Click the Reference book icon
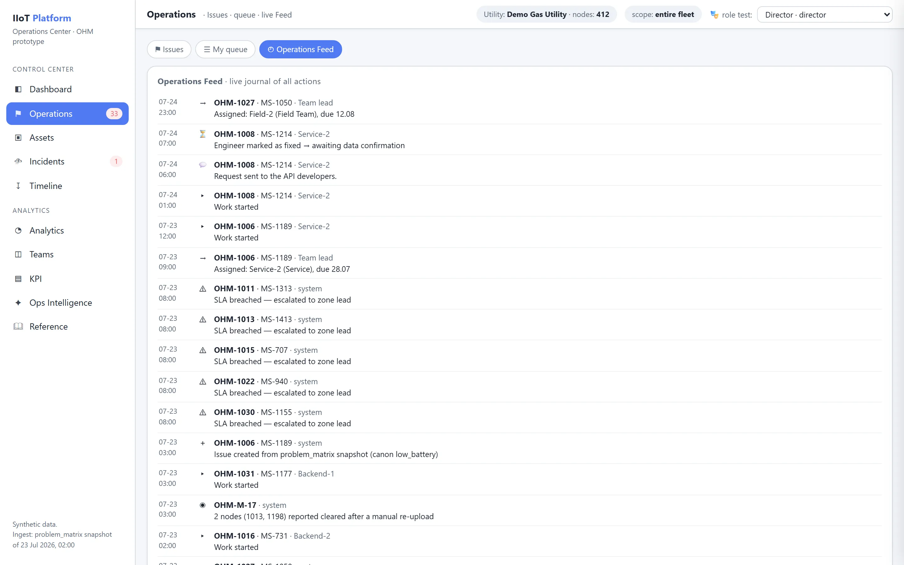The height and width of the screenshot is (565, 904). (18, 326)
